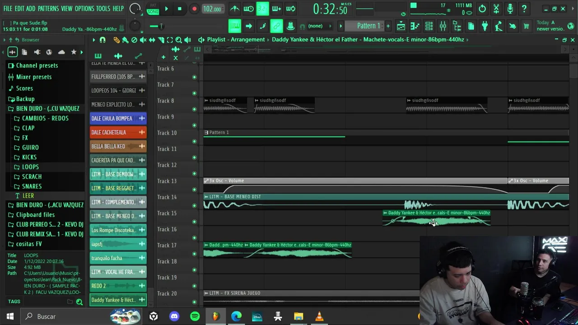
Task: Toggle the loop recording button
Action: coord(291,9)
